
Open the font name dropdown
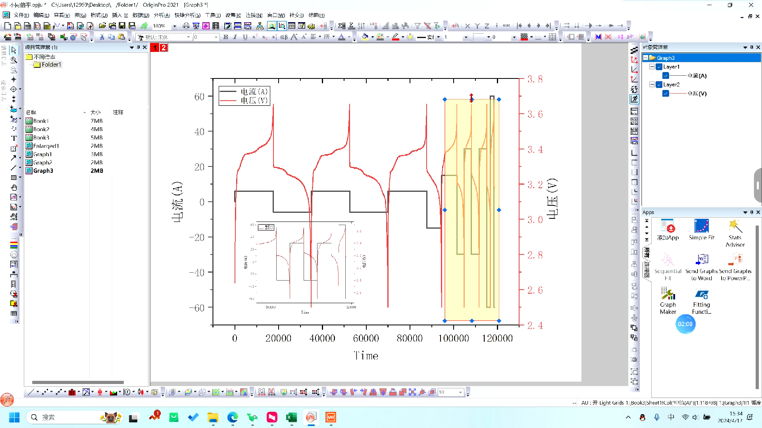(189, 37)
